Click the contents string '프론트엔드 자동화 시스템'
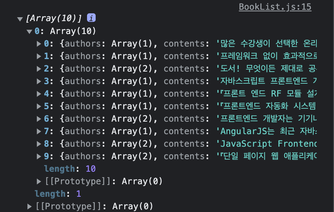The height and width of the screenshot is (212, 334). 266,106
